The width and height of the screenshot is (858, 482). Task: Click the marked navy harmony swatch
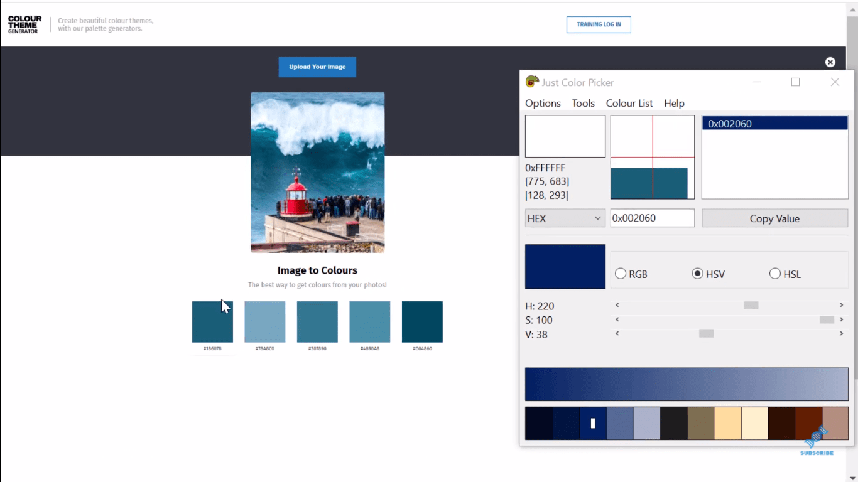(592, 423)
